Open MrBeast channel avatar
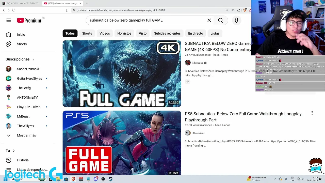 tap(9, 116)
